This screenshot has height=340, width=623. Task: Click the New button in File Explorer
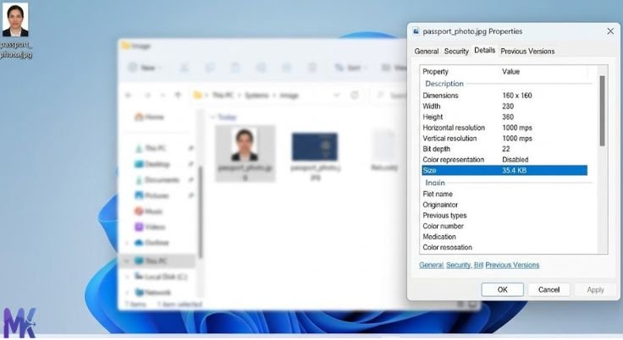click(x=144, y=68)
